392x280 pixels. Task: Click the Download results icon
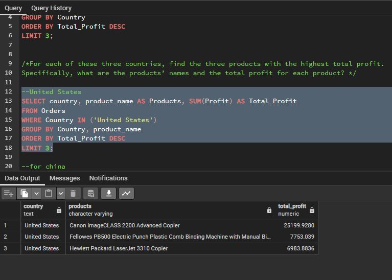[x=109, y=194]
